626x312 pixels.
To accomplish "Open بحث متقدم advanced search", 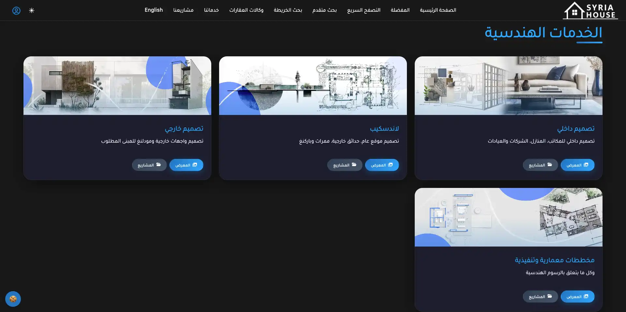I will (324, 10).
